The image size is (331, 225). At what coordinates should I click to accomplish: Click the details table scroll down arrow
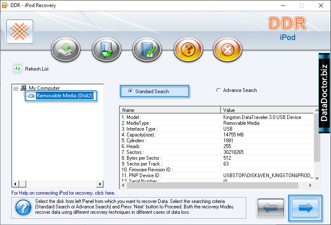(x=317, y=178)
